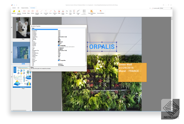Add a Sticky Note annotation
Screen dimensions: 184x124
tap(70, 12)
